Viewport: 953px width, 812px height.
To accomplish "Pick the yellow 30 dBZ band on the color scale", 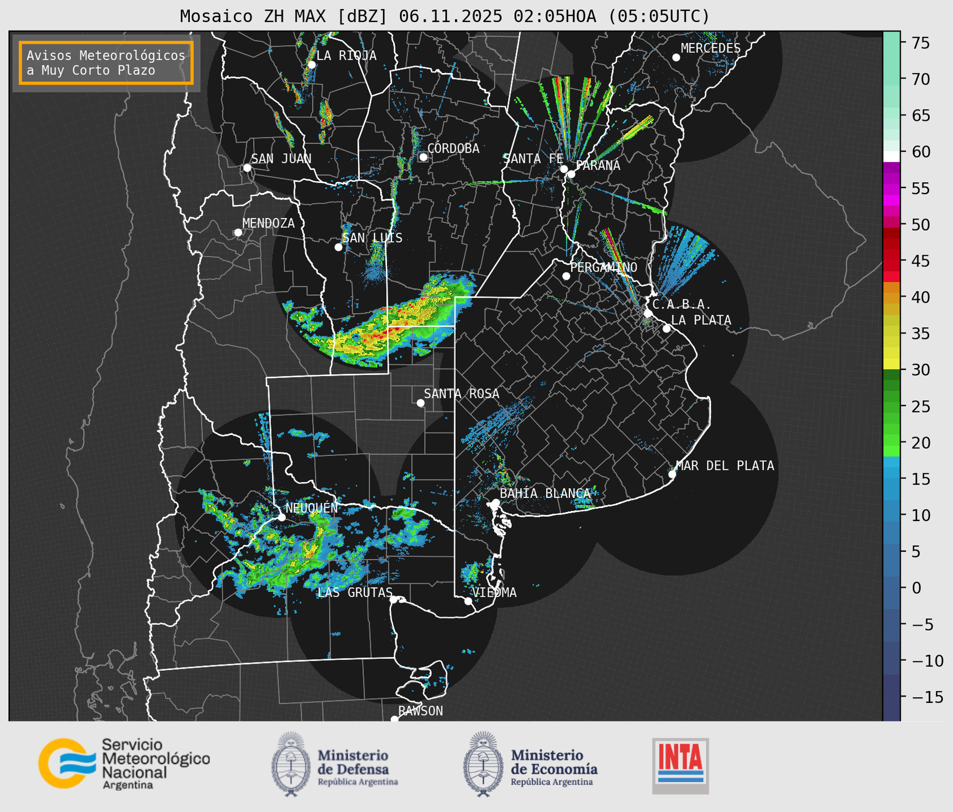I will 891,365.
